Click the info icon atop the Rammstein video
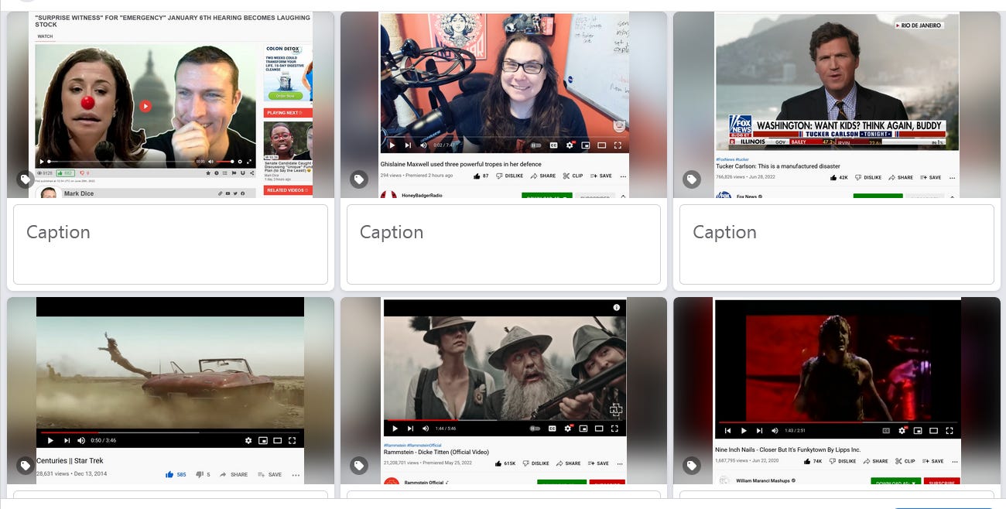This screenshot has height=509, width=1006. click(x=617, y=307)
